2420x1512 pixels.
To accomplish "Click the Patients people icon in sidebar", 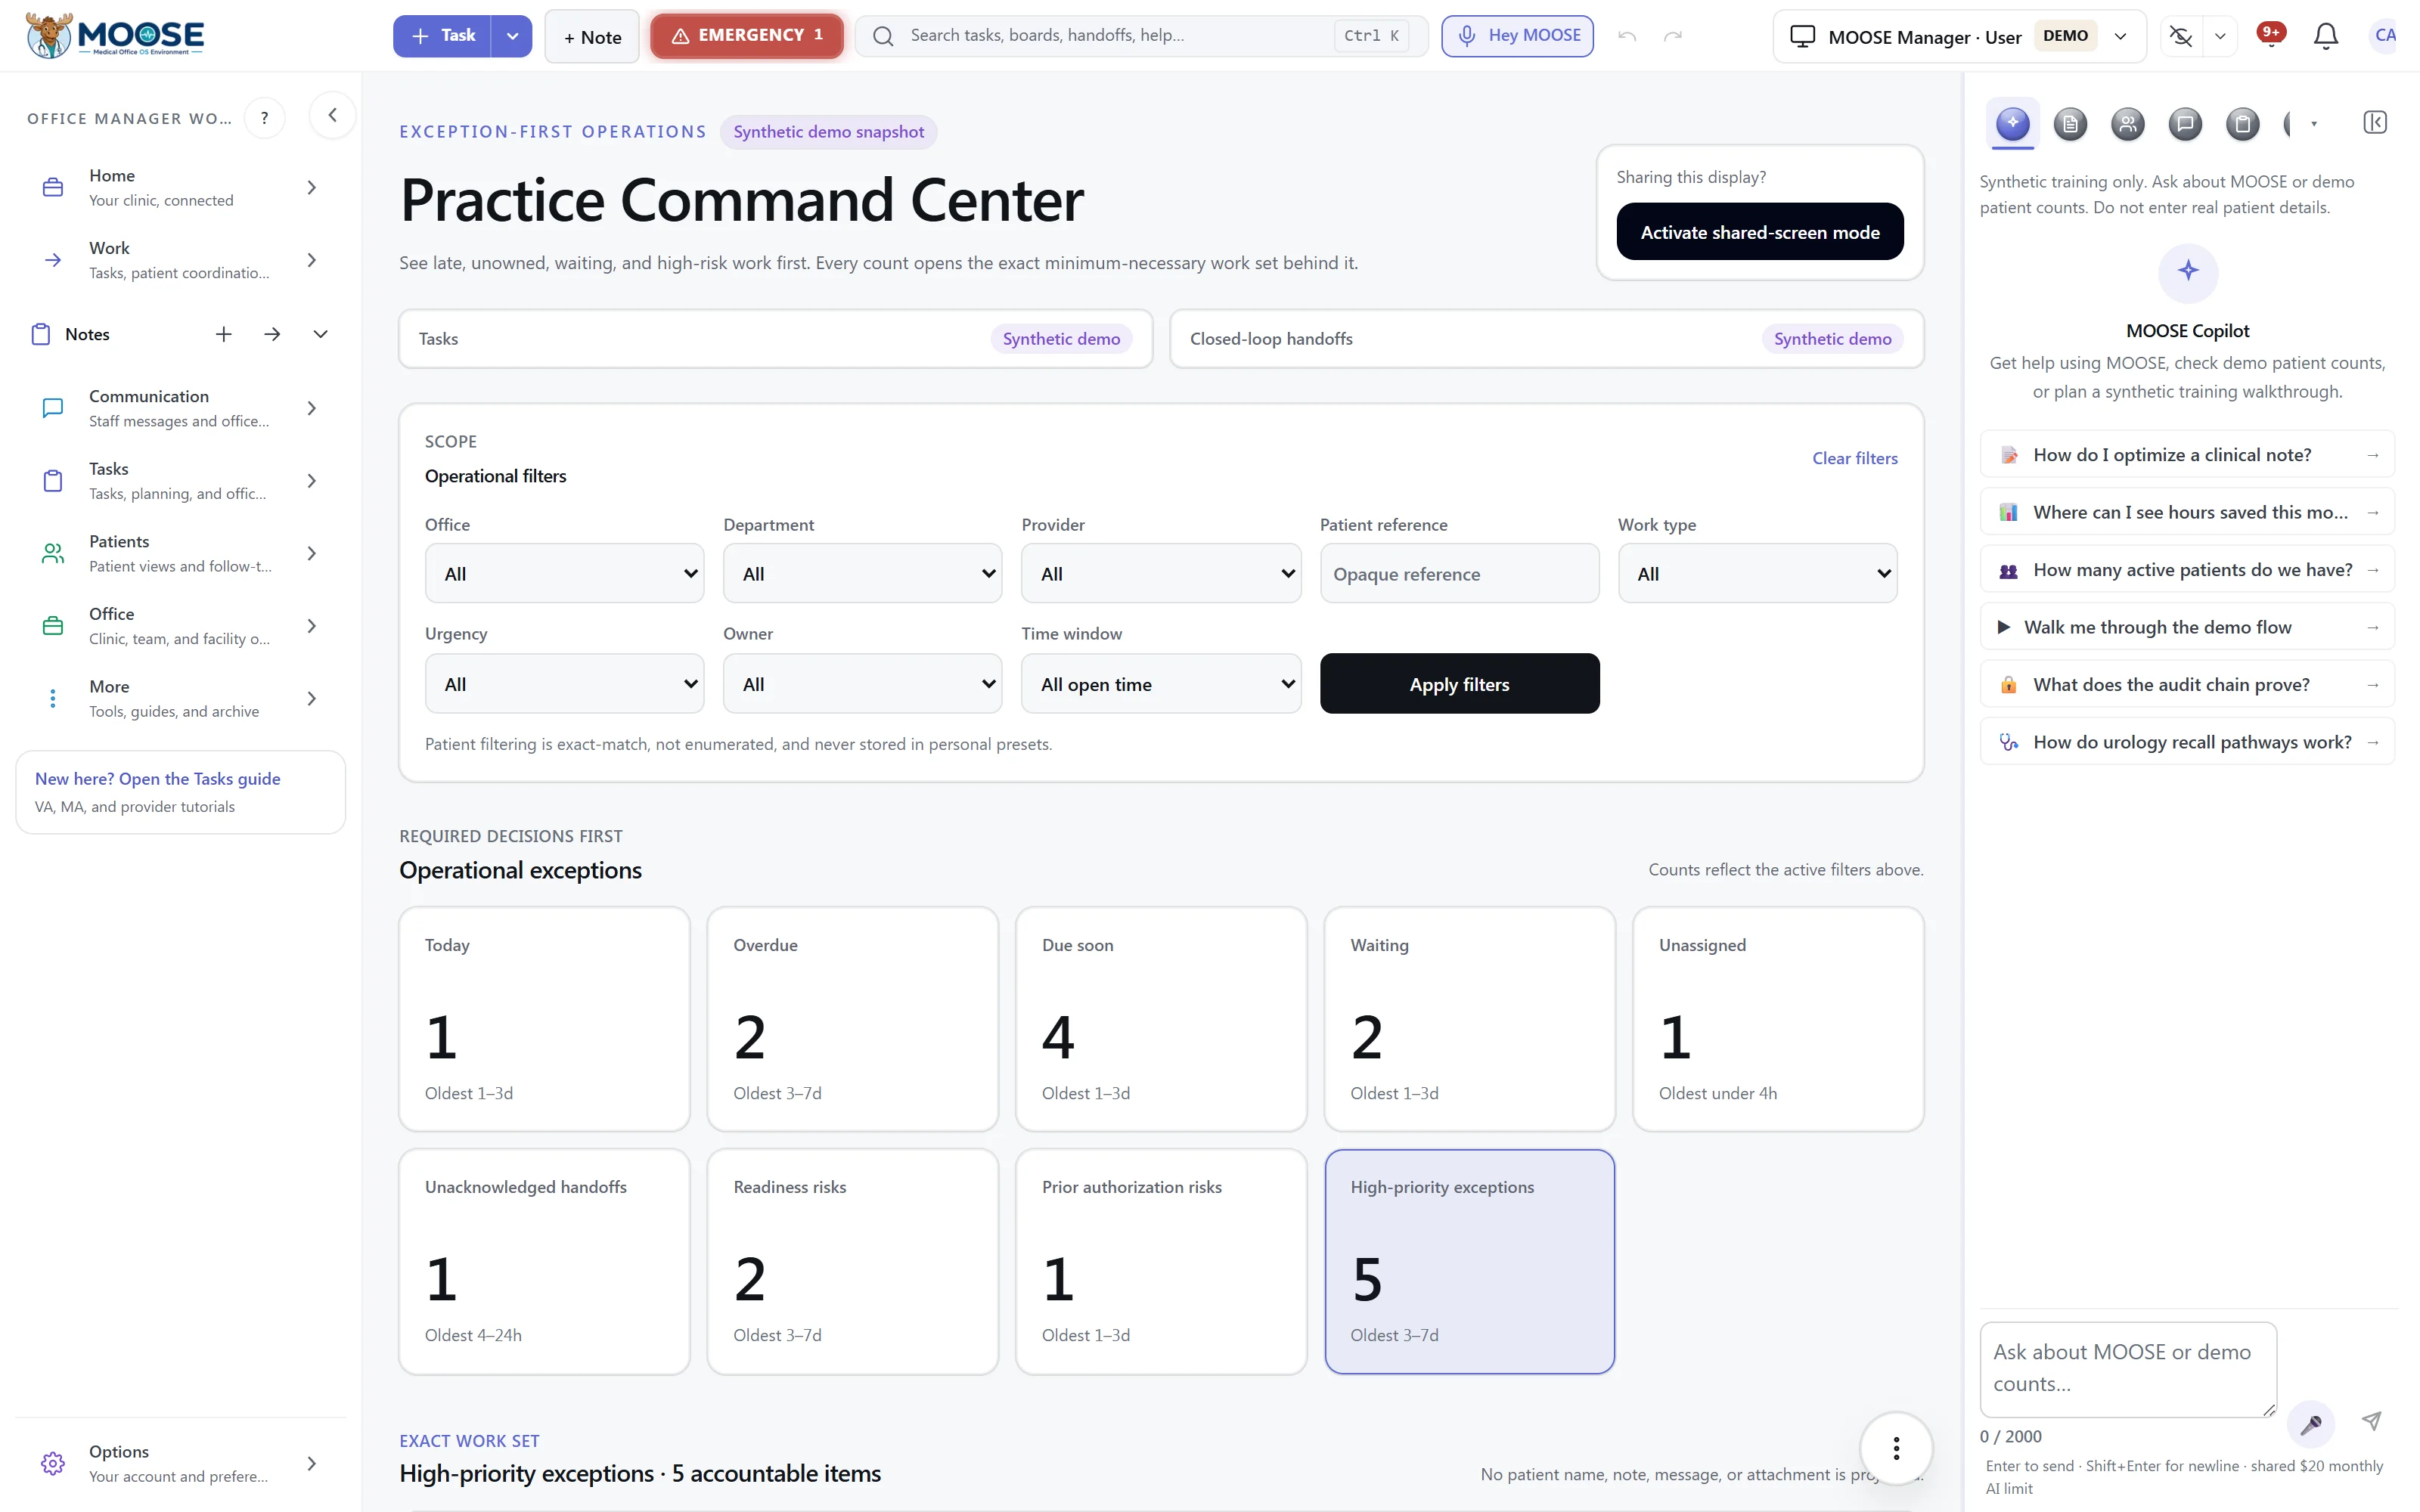I will [53, 553].
